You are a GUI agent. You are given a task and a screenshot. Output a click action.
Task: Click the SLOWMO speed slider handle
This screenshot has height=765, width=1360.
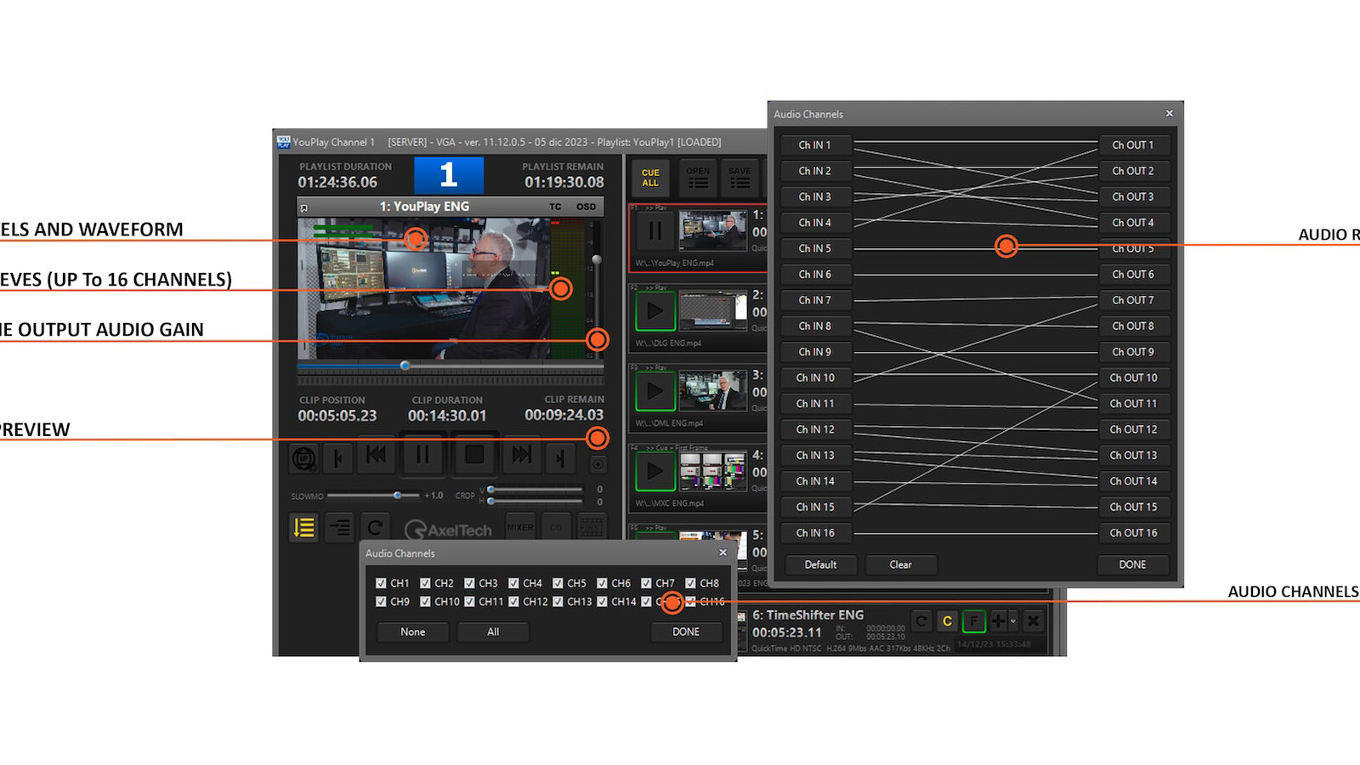pyautogui.click(x=397, y=496)
